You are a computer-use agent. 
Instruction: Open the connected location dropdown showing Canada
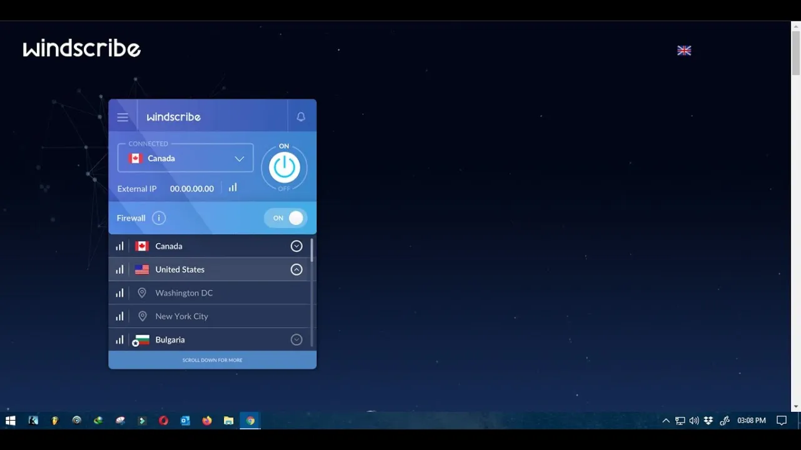[x=185, y=158]
